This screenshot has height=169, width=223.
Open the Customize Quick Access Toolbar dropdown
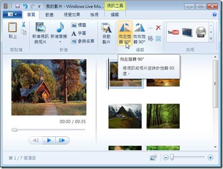39,6
